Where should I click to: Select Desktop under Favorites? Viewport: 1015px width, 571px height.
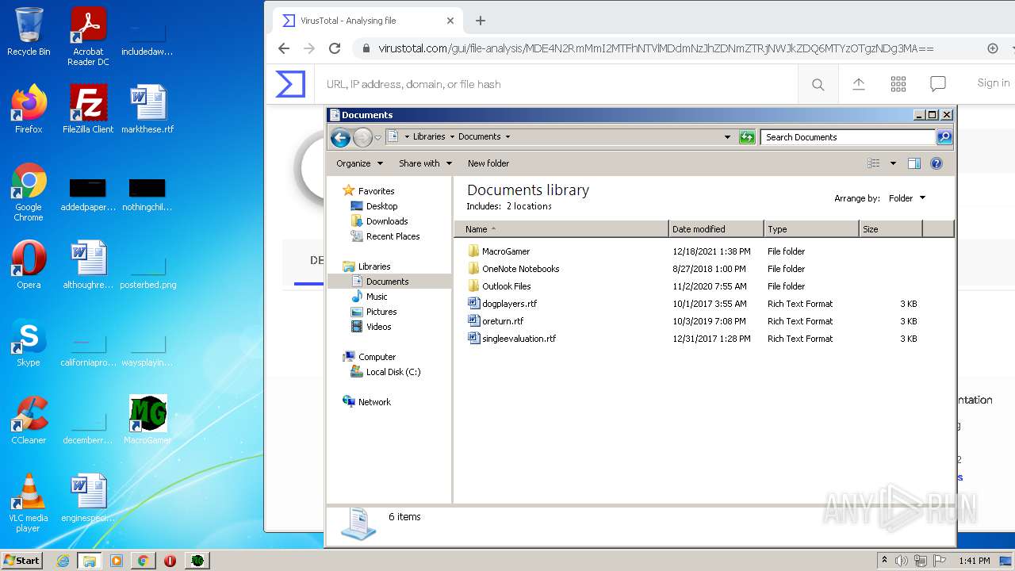[381, 206]
